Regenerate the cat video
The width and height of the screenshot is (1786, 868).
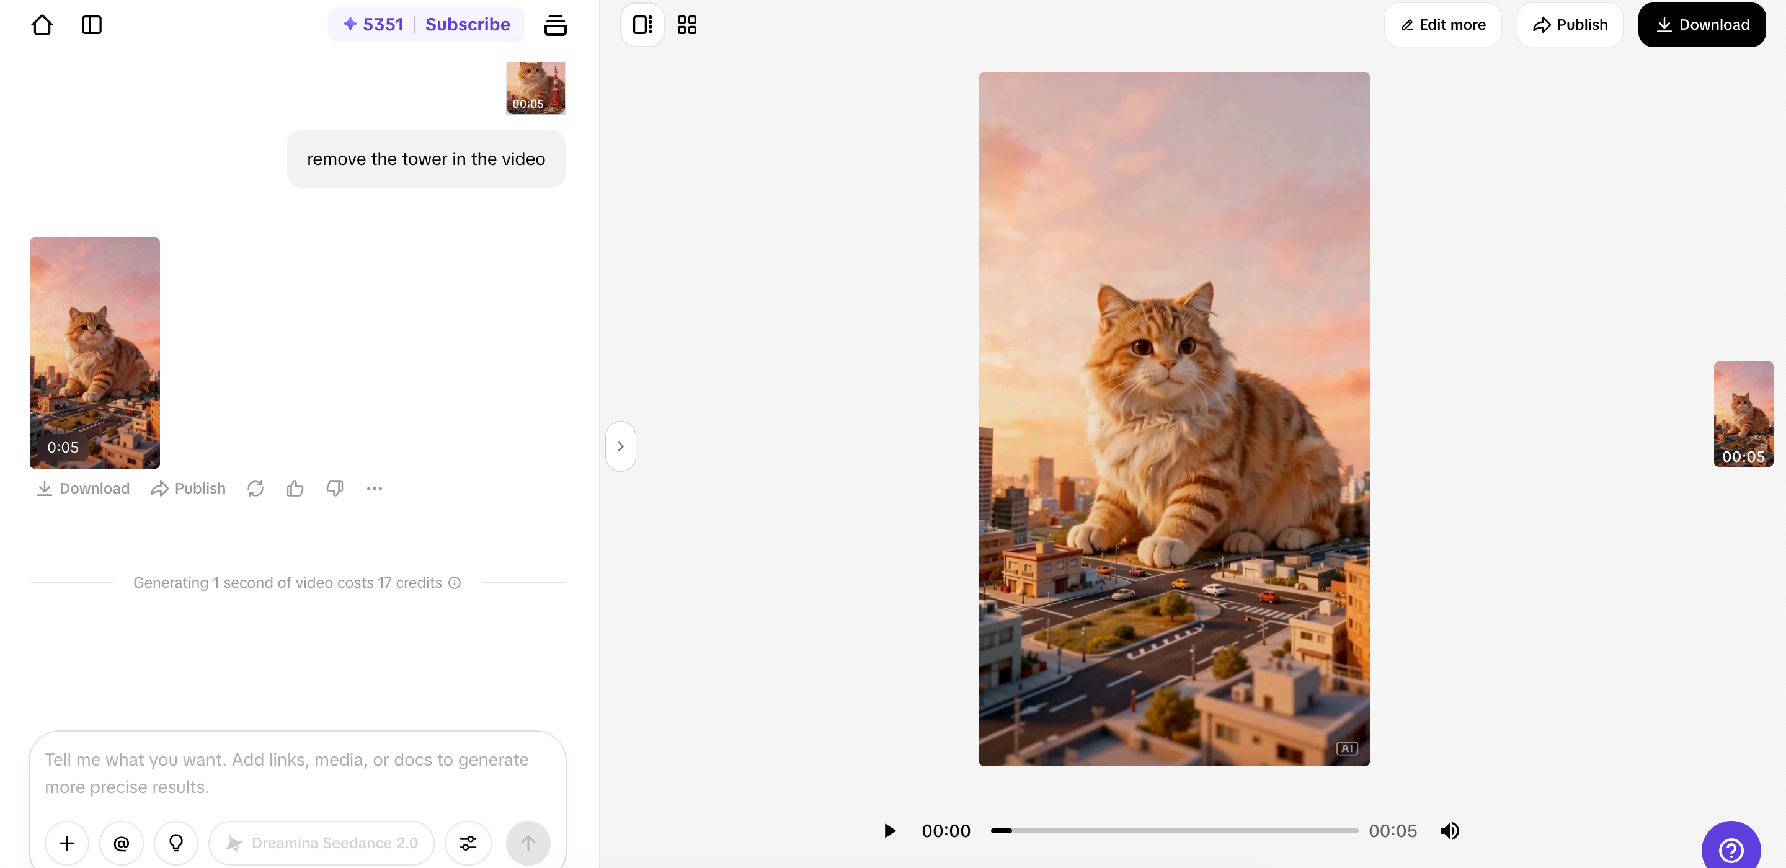(255, 488)
